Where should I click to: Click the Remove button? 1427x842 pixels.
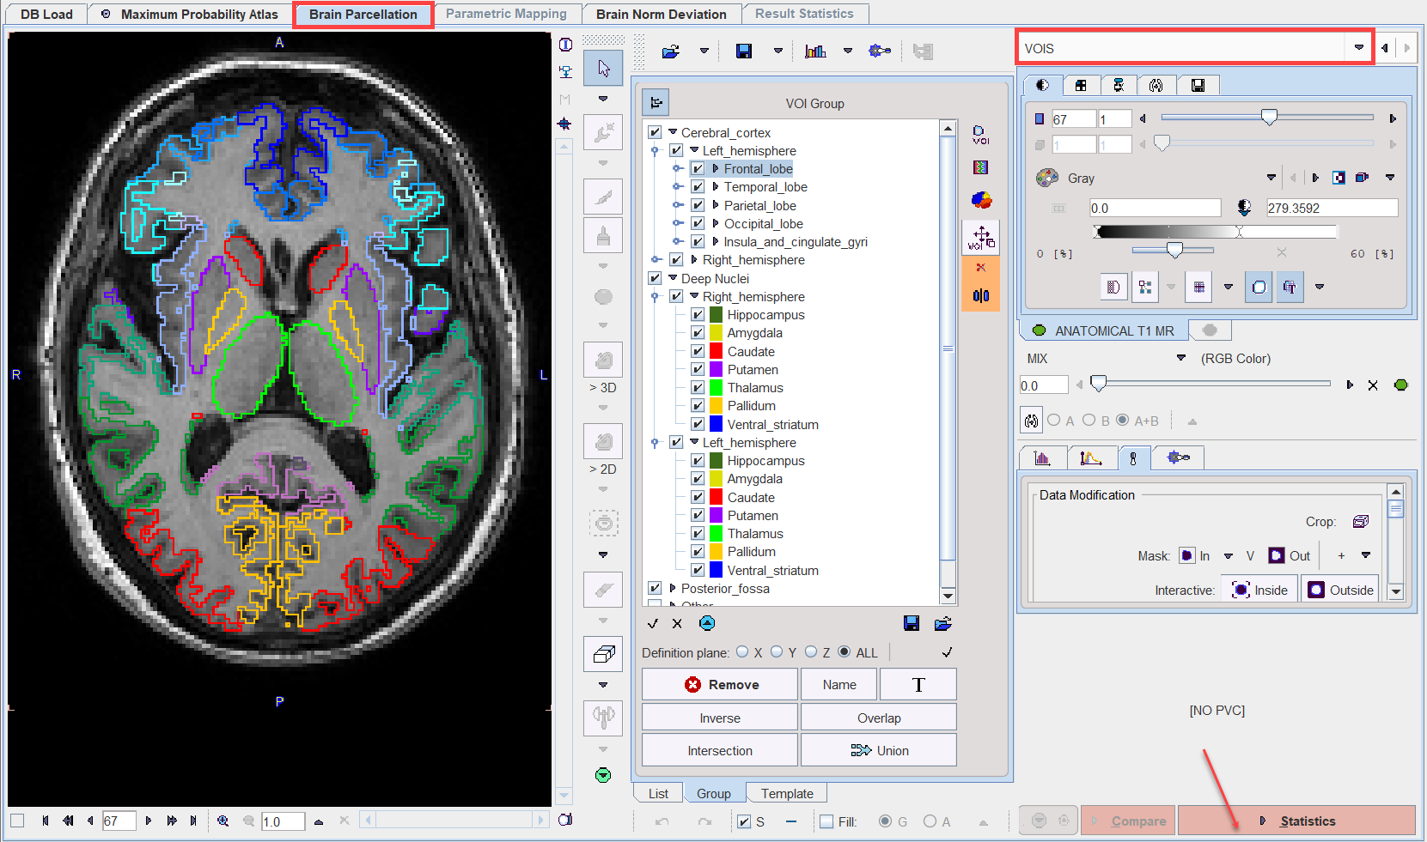click(x=721, y=684)
